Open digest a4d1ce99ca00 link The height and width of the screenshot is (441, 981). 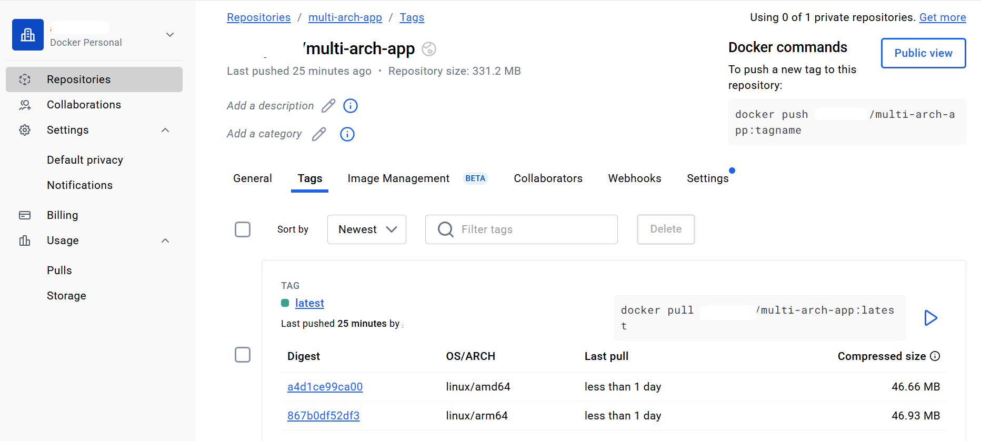click(x=325, y=387)
